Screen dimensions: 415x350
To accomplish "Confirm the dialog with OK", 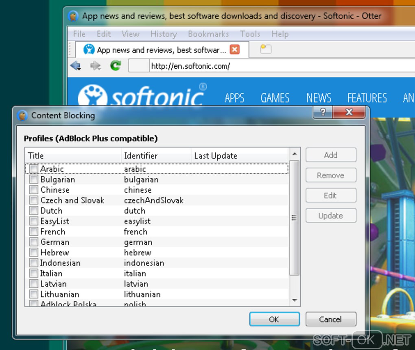I will point(275,319).
